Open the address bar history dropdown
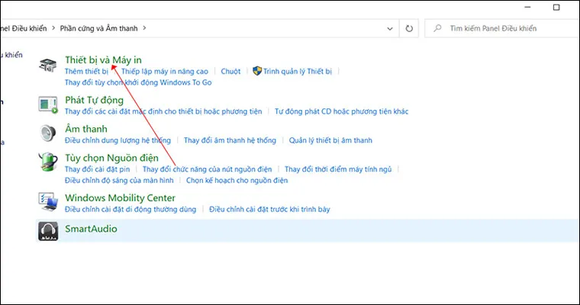Image resolution: width=580 pixels, height=305 pixels. (391, 28)
